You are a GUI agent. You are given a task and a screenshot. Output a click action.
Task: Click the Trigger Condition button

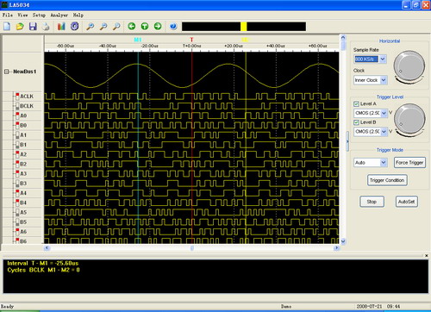click(x=387, y=180)
